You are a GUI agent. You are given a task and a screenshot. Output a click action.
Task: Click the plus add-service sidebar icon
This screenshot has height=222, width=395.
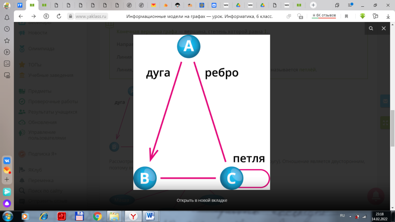(x=7, y=179)
